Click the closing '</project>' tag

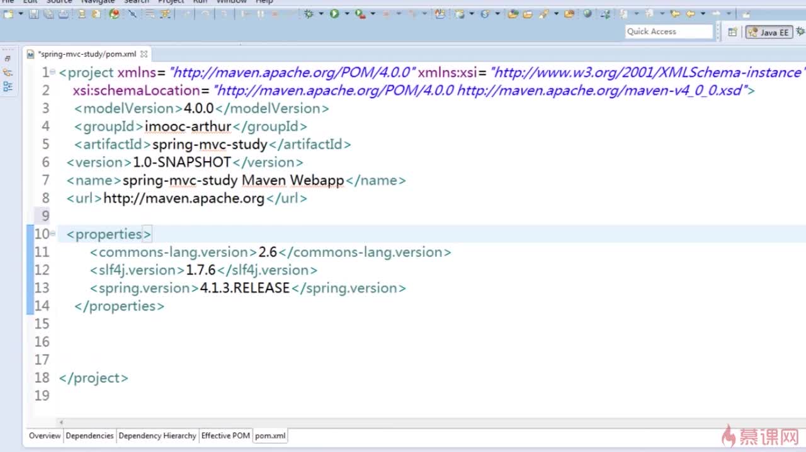click(x=93, y=378)
